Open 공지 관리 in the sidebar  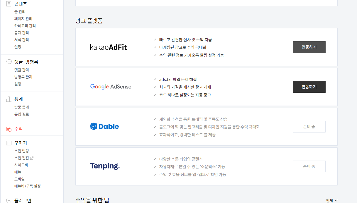(21, 33)
